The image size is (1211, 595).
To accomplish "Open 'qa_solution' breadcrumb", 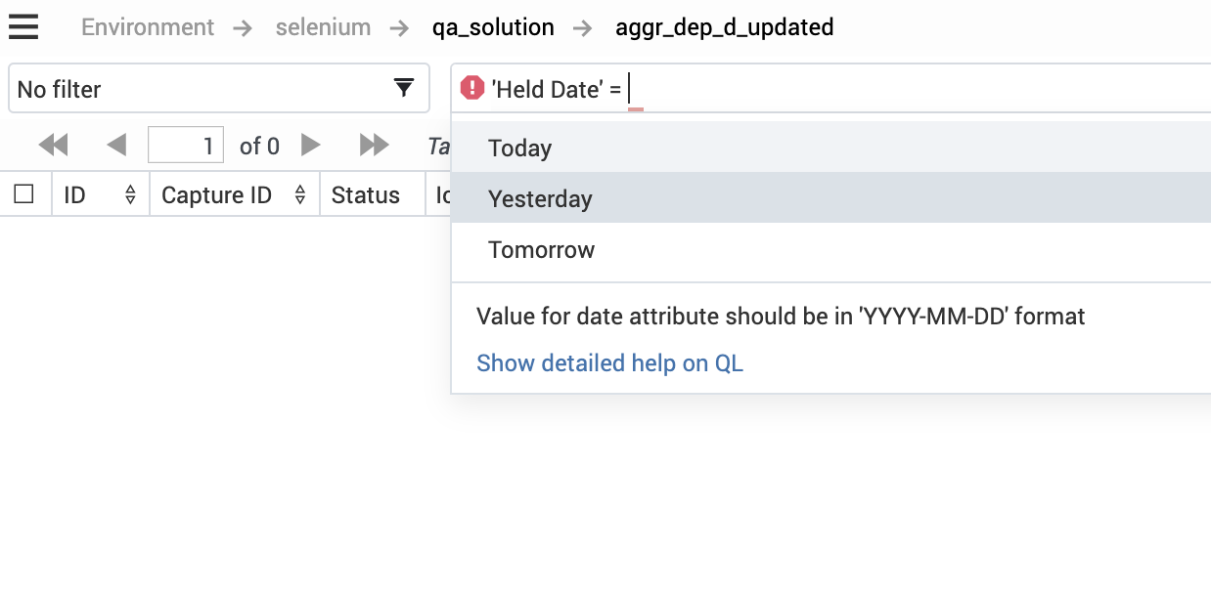I will pos(493,27).
